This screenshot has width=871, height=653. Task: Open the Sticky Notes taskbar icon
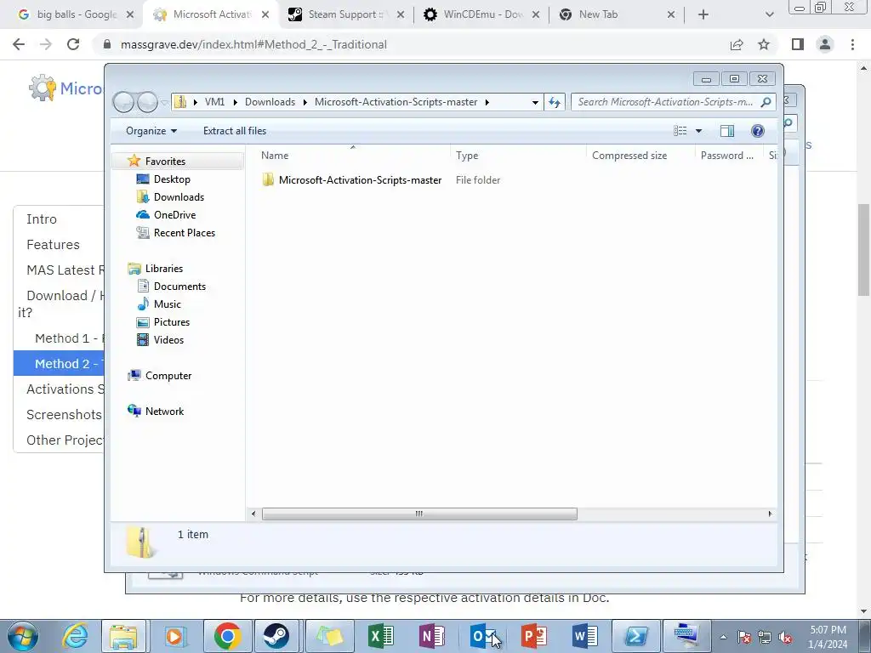pos(329,636)
